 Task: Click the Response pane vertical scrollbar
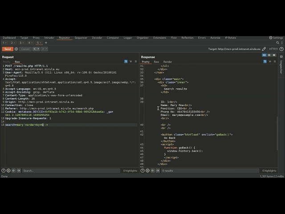[277, 133]
